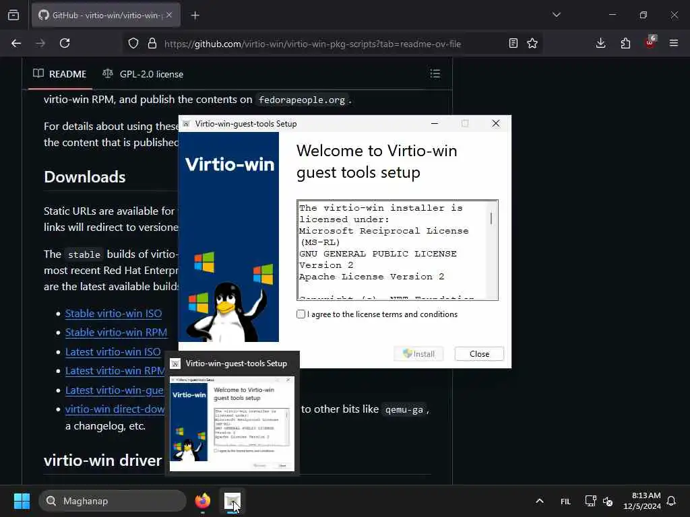690x517 pixels.
Task: Click the Maghanap taskbar search box
Action: [x=113, y=501]
